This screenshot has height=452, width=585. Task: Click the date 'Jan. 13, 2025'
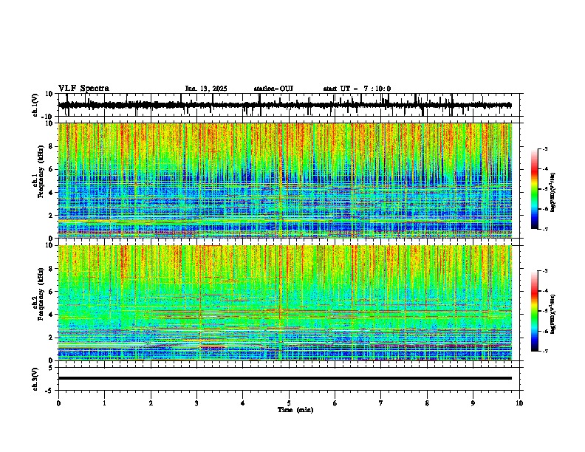[x=206, y=89]
